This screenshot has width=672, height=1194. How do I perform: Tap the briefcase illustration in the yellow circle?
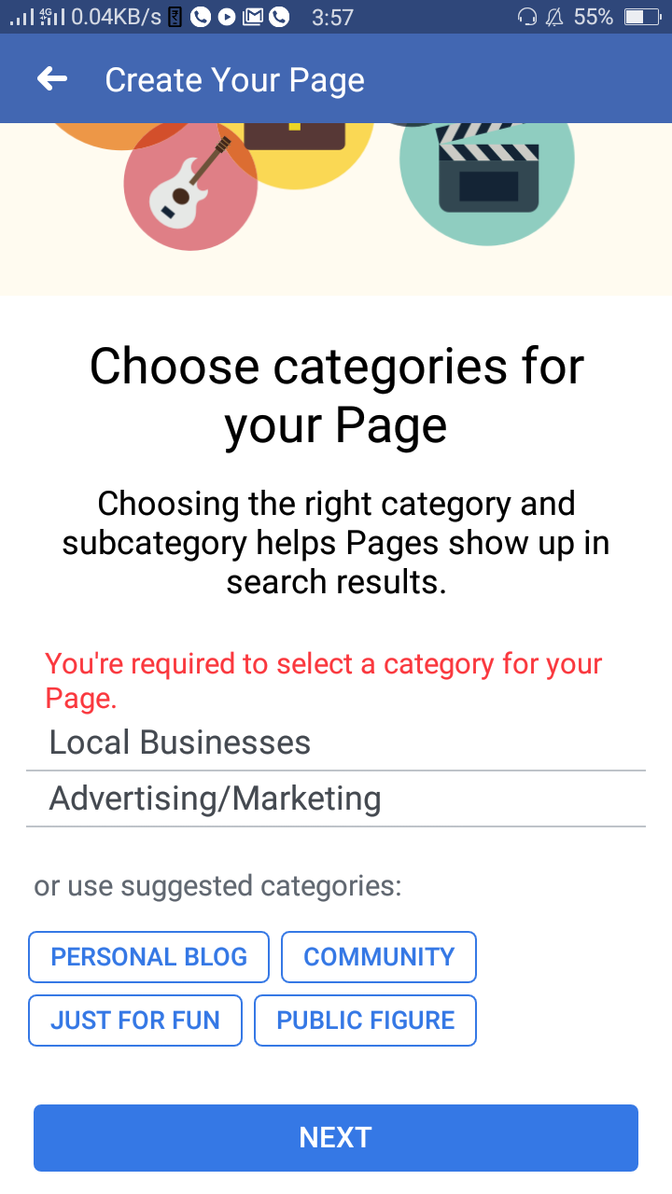(295, 136)
